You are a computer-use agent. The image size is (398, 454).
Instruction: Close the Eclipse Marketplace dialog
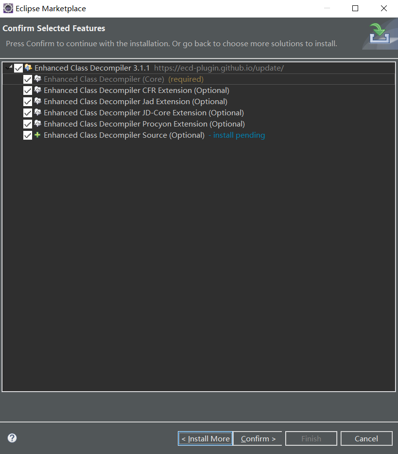[x=384, y=8]
